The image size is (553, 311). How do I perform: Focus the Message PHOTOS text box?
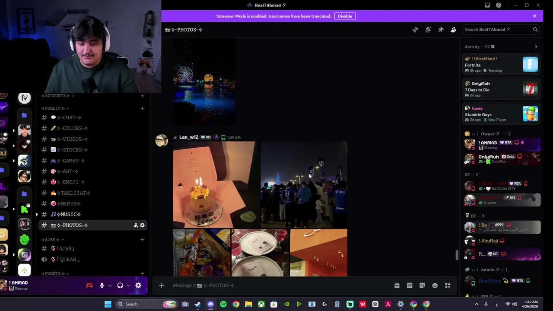281,285
